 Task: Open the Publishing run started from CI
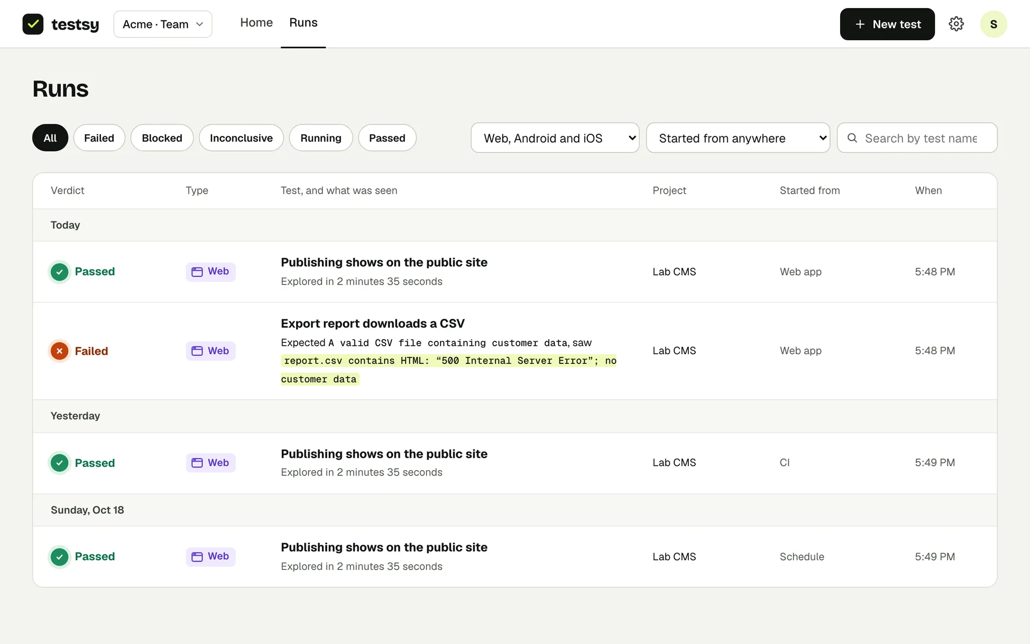[x=514, y=463]
